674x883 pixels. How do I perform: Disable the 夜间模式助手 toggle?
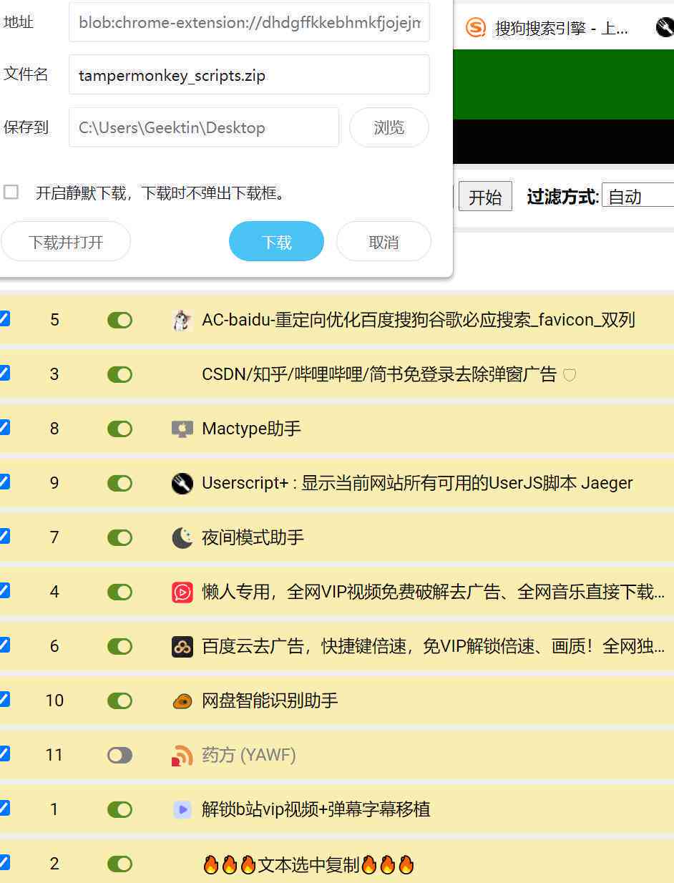pyautogui.click(x=119, y=537)
